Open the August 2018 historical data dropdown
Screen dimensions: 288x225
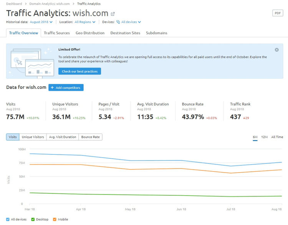pos(41,22)
